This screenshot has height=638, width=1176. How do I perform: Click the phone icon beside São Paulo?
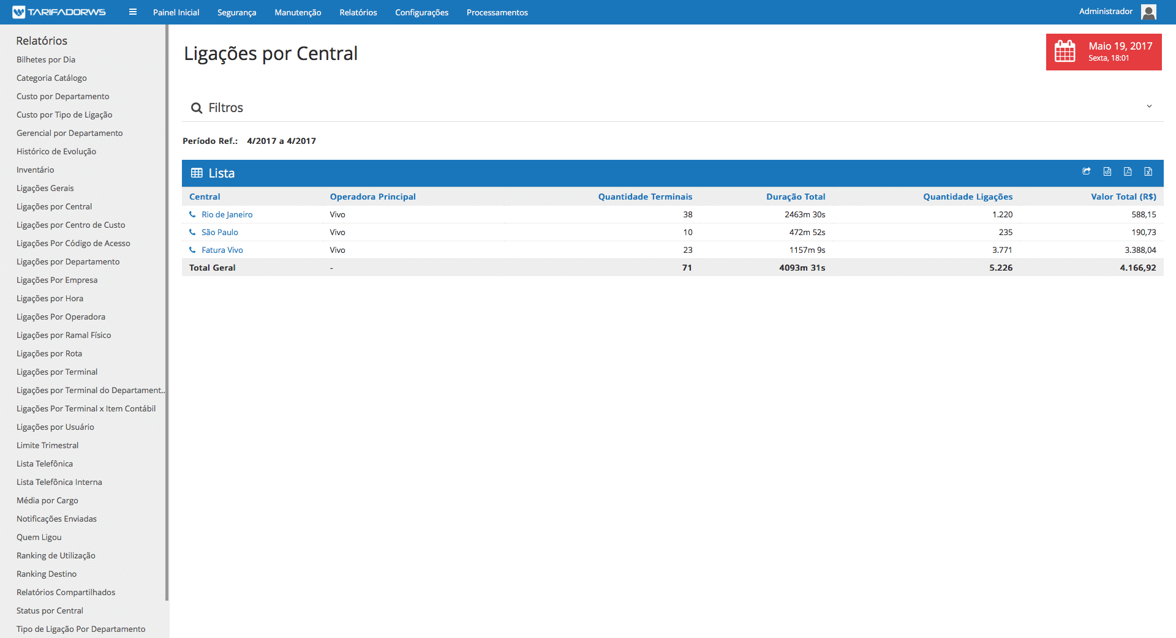click(x=192, y=233)
